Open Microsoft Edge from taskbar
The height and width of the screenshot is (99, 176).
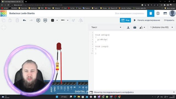[75, 97]
